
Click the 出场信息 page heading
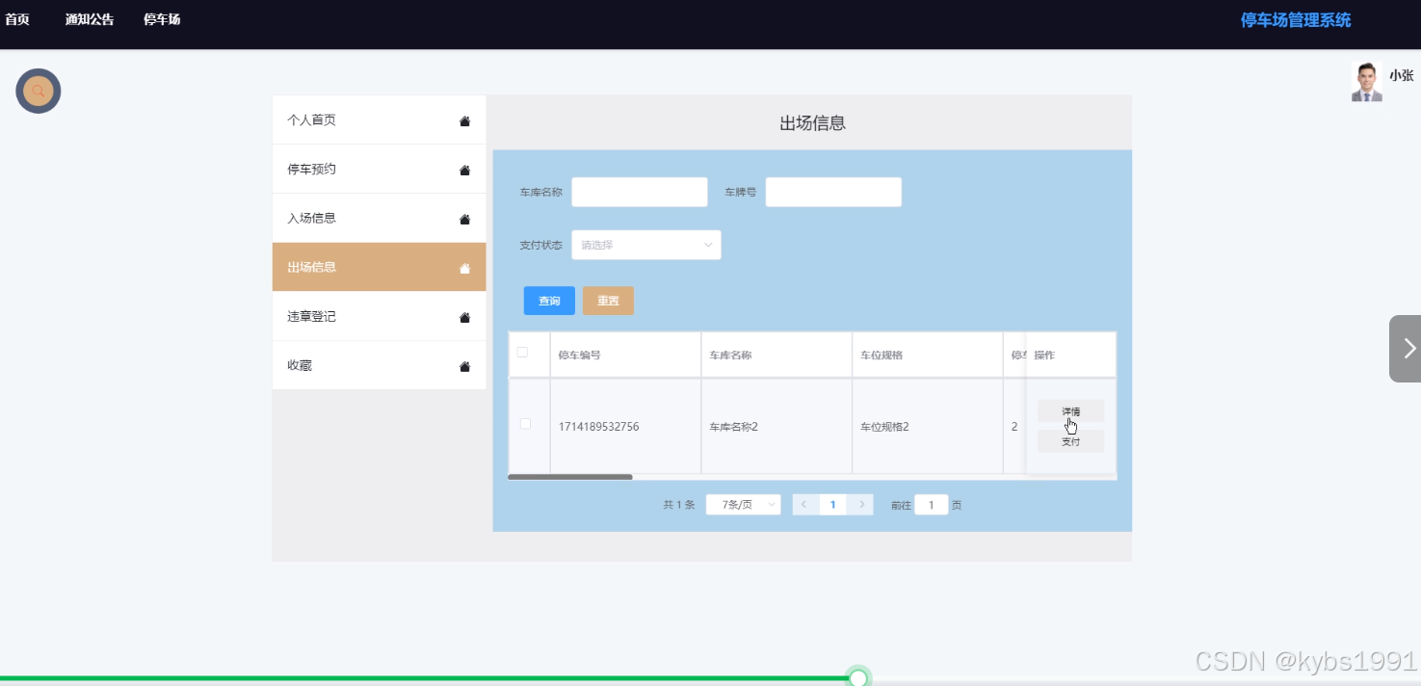click(812, 122)
